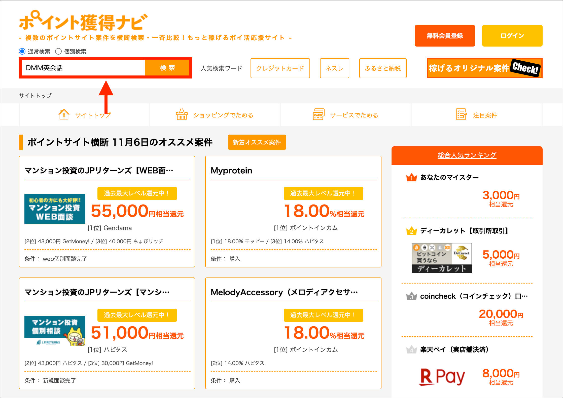
Task: Open the 総合人気ランキング link
Action: tap(467, 155)
